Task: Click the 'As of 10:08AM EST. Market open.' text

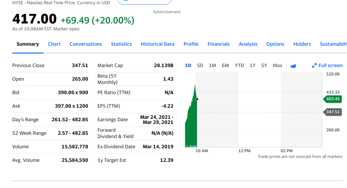Action: tap(46, 29)
